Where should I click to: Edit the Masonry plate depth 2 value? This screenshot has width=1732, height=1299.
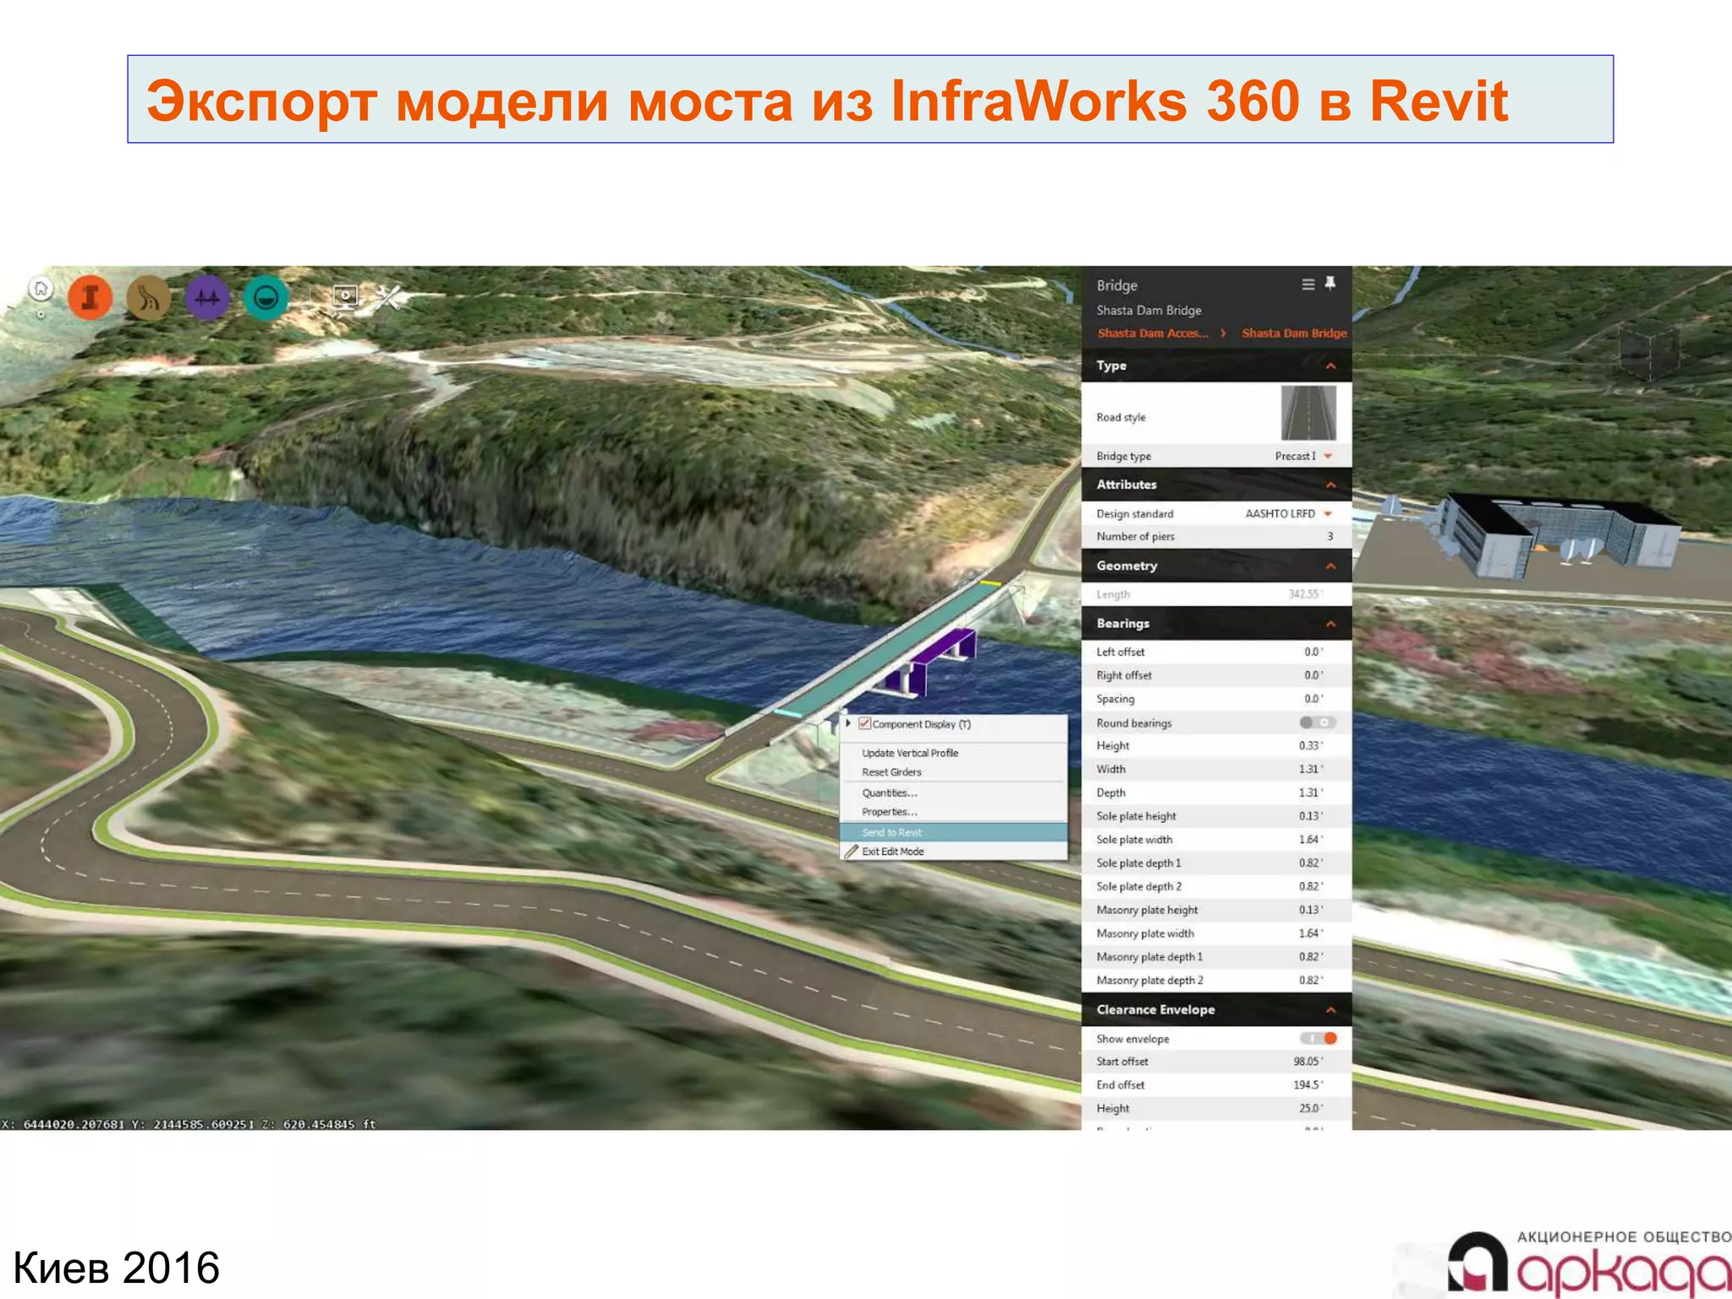click(x=1311, y=981)
